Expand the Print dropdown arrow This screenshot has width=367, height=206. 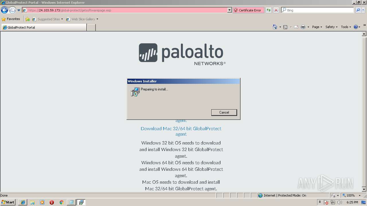308,27
